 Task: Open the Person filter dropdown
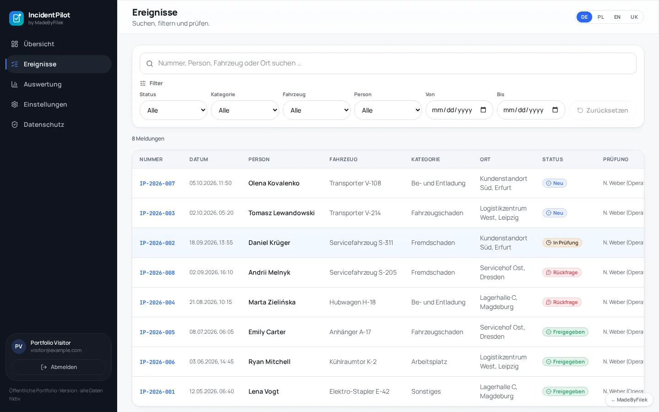click(388, 110)
